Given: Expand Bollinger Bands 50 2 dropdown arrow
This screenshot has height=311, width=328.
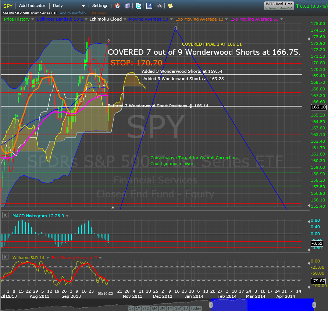Looking at the screenshot, I should 86,19.
